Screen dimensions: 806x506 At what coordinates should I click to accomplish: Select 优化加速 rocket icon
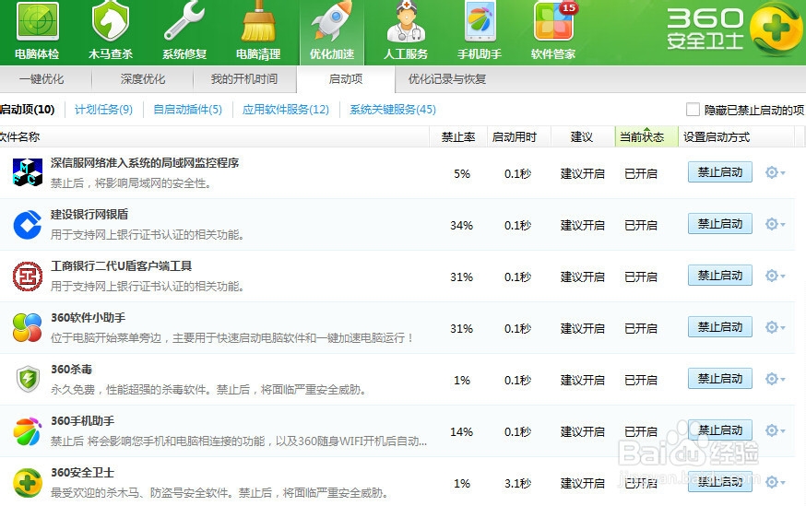point(332,21)
